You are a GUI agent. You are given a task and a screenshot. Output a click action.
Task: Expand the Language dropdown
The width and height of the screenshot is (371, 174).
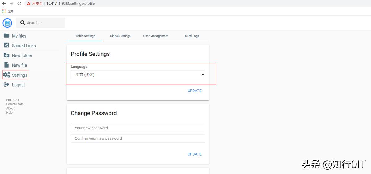click(x=138, y=75)
